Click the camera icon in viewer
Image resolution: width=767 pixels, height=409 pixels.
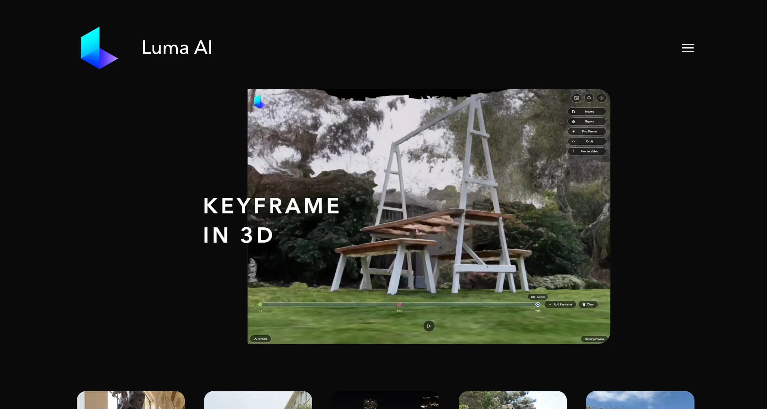(576, 98)
